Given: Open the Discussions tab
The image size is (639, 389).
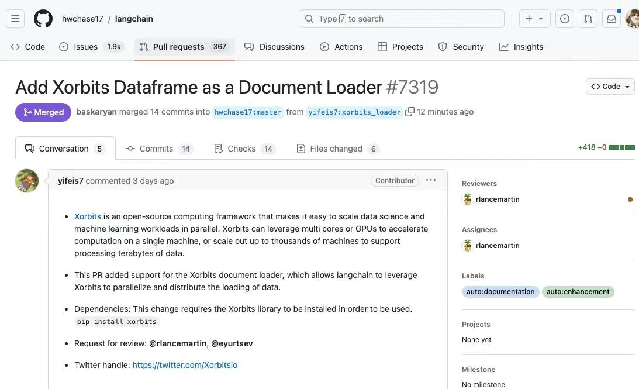Looking at the screenshot, I should coord(274,47).
